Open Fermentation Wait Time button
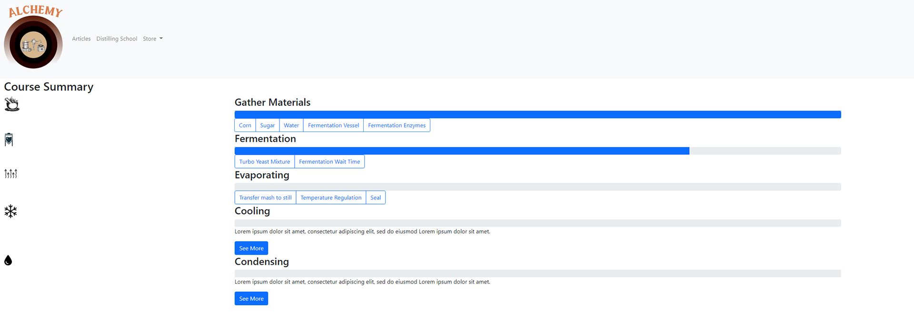 click(x=329, y=162)
